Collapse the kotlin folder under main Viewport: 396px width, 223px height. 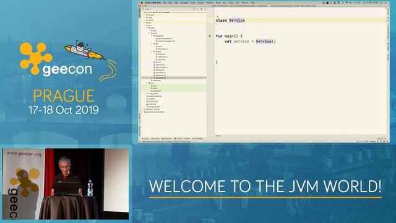click(149, 33)
